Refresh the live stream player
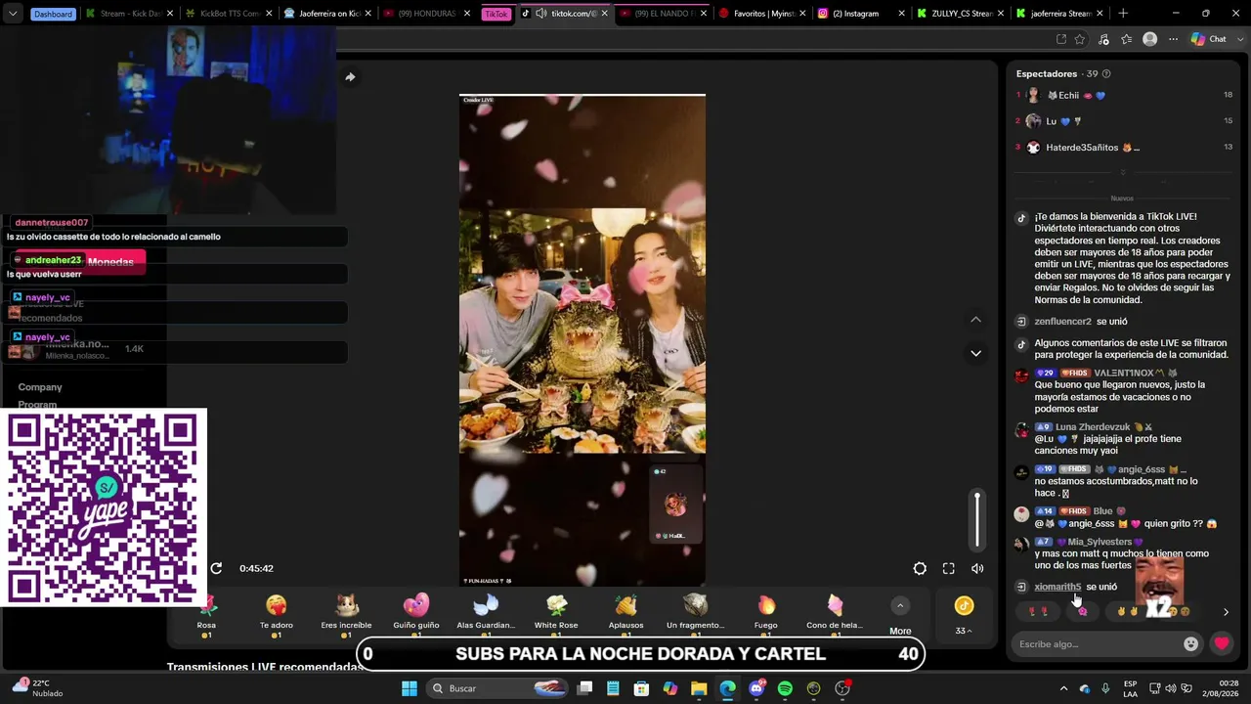 click(x=217, y=568)
